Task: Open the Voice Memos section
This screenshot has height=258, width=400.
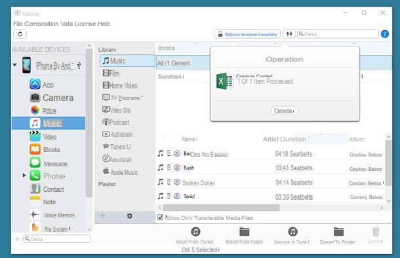Action: click(52, 215)
